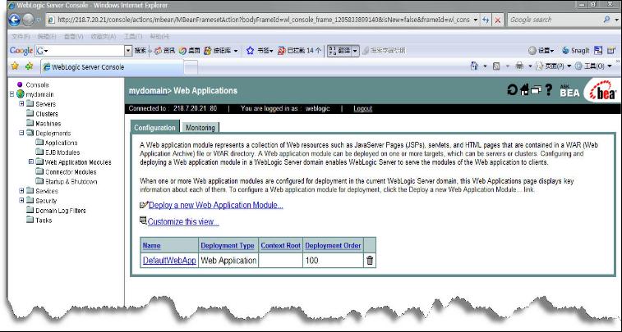The image size is (622, 332).
Task: Open the IE Page menu
Action: (554, 66)
